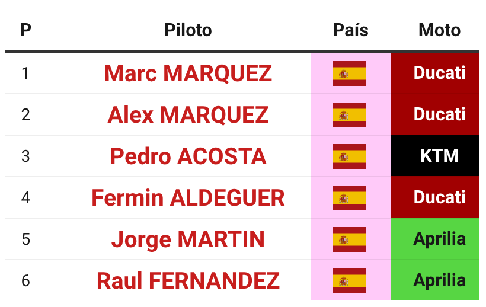Click Spain flag beside Fermin Aldeguer
This screenshot has width=486, height=307.
tap(349, 198)
